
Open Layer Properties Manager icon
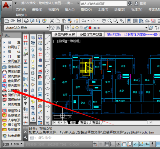(67, 28)
